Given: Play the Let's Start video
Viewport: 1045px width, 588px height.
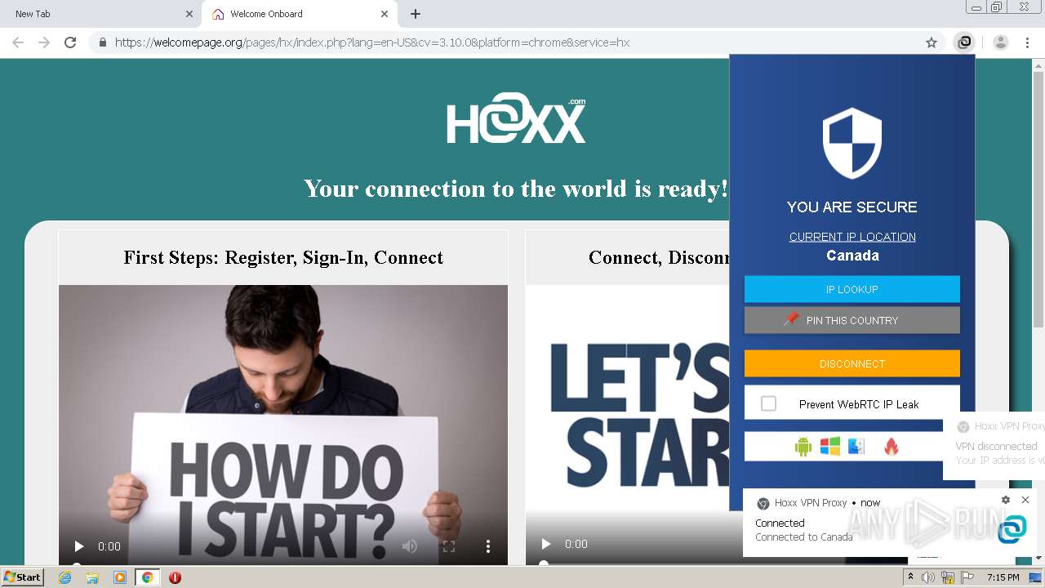Looking at the screenshot, I should pyautogui.click(x=546, y=544).
